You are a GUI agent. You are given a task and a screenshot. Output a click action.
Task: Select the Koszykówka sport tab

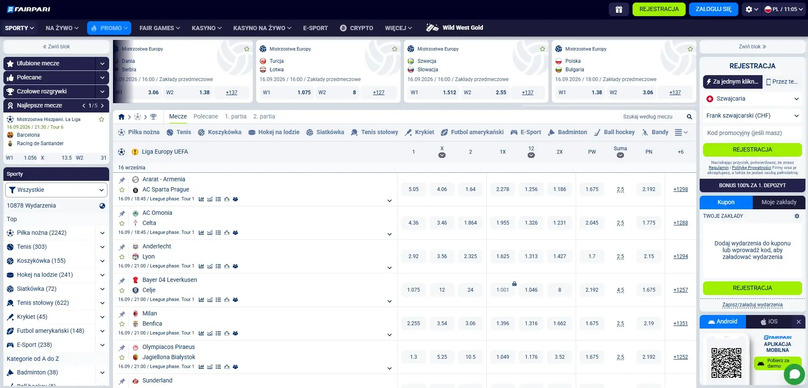[220, 132]
